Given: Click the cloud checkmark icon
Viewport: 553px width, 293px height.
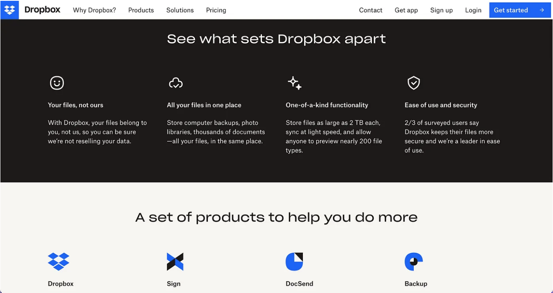Looking at the screenshot, I should click(176, 83).
